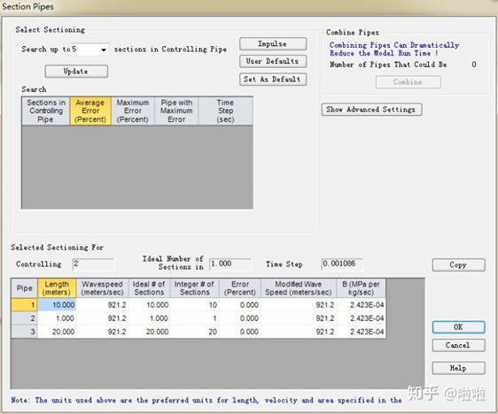Click the Ideal Number of Sections field
Viewport: 498px width, 414px height.
point(230,264)
